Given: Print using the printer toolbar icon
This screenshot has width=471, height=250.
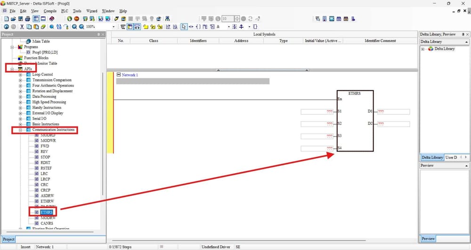Looking at the screenshot, I should pyautogui.click(x=28, y=19).
